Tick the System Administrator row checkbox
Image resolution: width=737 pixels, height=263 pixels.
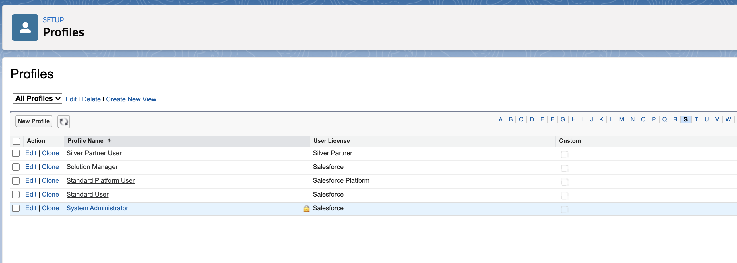click(16, 208)
